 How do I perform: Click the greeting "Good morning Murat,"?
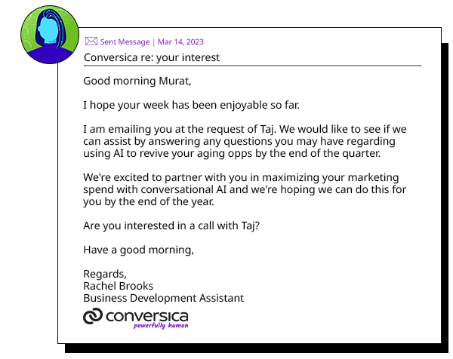click(133, 81)
